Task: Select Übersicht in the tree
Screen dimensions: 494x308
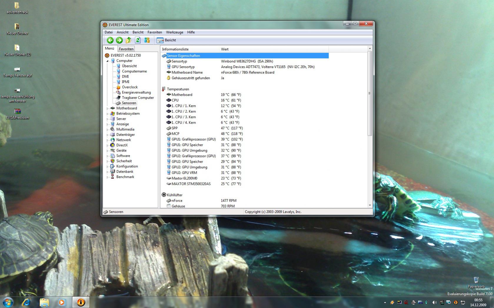Action: click(x=129, y=66)
